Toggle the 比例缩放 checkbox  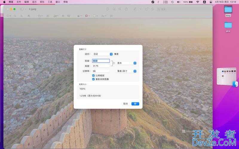[x=94, y=75]
